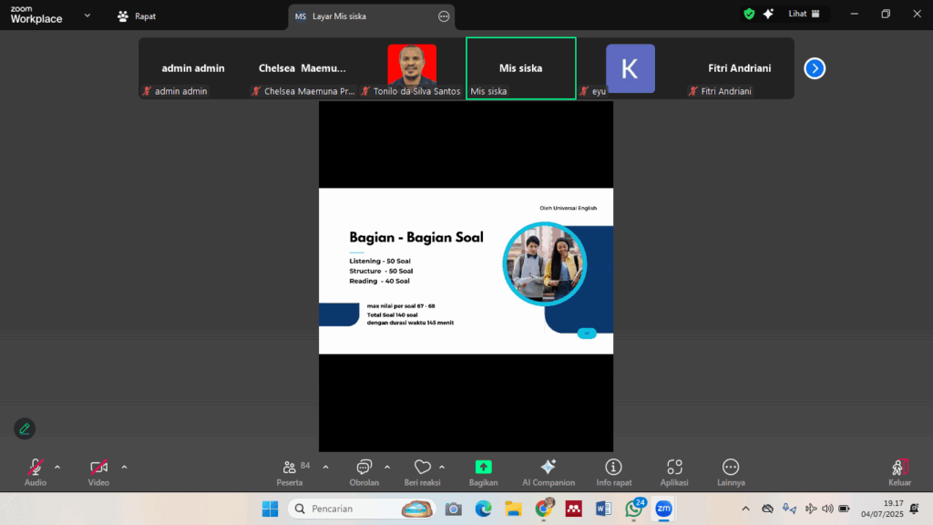The width and height of the screenshot is (933, 525).
Task: Leave the meeting using Keluar
Action: [899, 470]
